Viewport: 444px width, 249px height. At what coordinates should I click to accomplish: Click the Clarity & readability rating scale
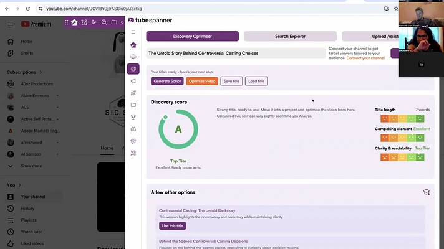[x=402, y=157]
